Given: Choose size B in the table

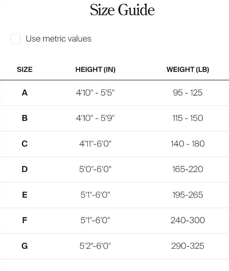Looking at the screenshot, I should coord(25,118).
